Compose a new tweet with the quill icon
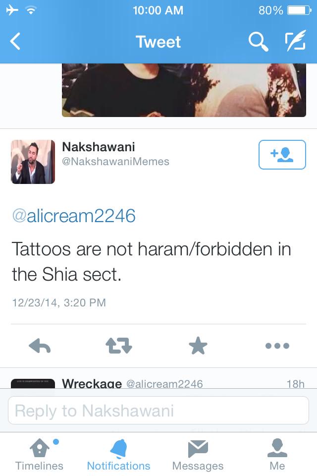The width and height of the screenshot is (317, 476). 295,40
